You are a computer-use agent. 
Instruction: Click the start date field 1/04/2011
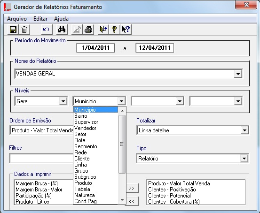95,48
